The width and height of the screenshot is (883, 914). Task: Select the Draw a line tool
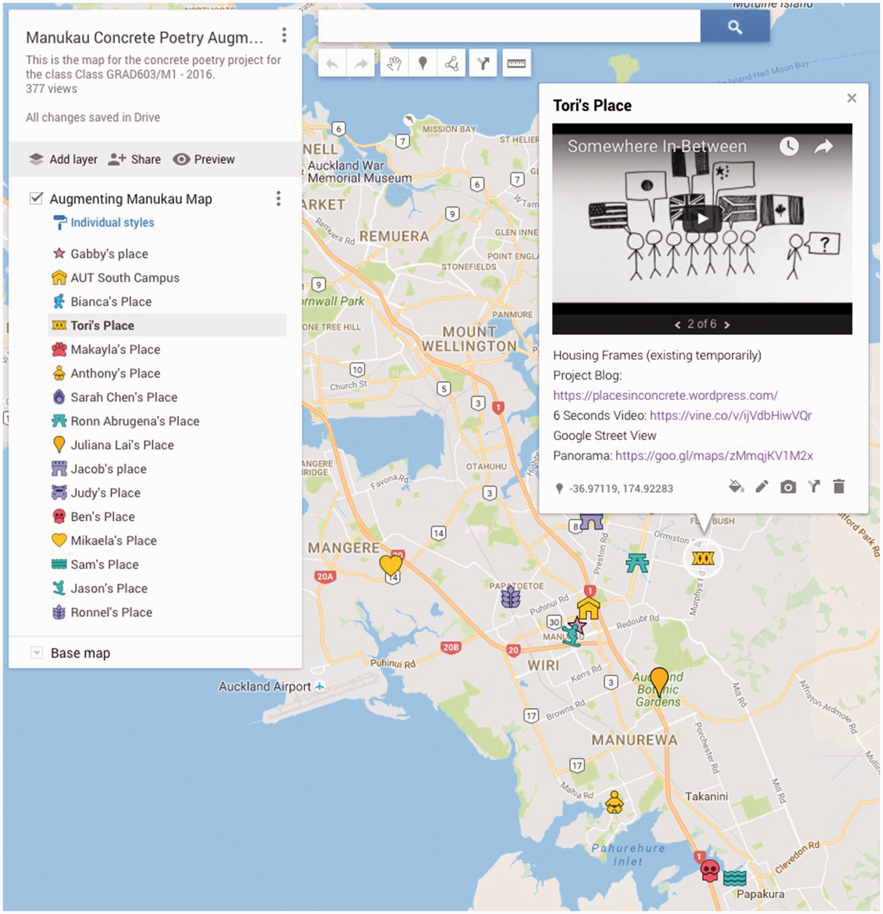tap(451, 63)
